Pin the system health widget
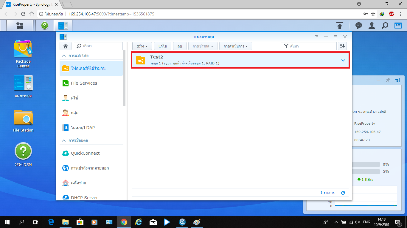 click(x=388, y=80)
